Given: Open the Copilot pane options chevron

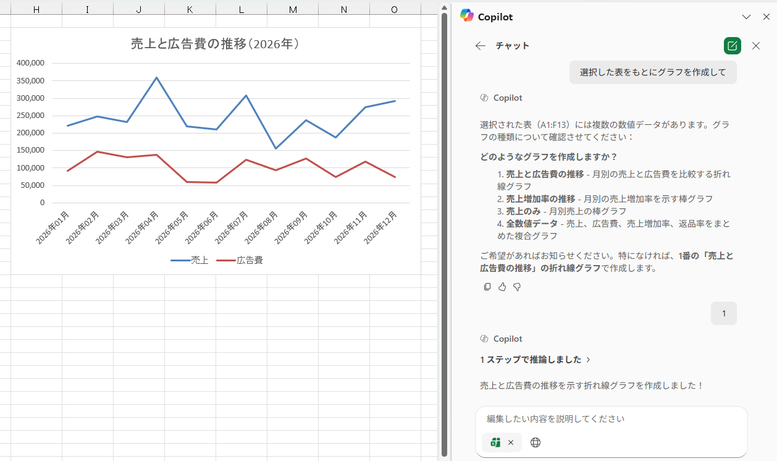Looking at the screenshot, I should (x=746, y=17).
